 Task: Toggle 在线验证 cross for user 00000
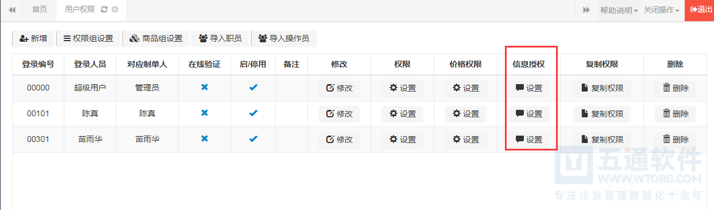pyautogui.click(x=204, y=88)
